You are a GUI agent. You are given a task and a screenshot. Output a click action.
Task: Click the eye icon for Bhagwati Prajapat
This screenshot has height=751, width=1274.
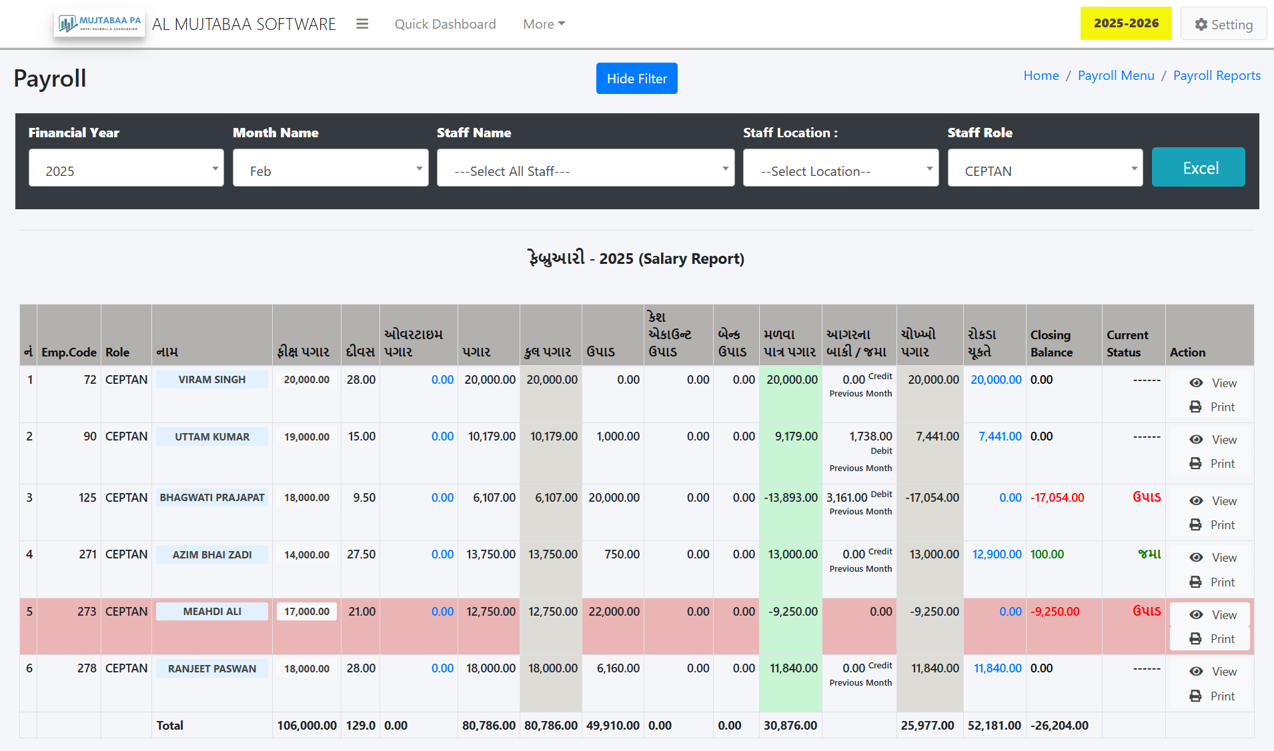point(1196,501)
